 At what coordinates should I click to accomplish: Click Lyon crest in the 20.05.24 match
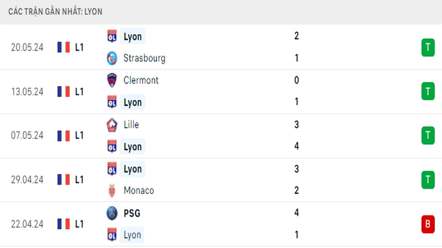(x=112, y=36)
